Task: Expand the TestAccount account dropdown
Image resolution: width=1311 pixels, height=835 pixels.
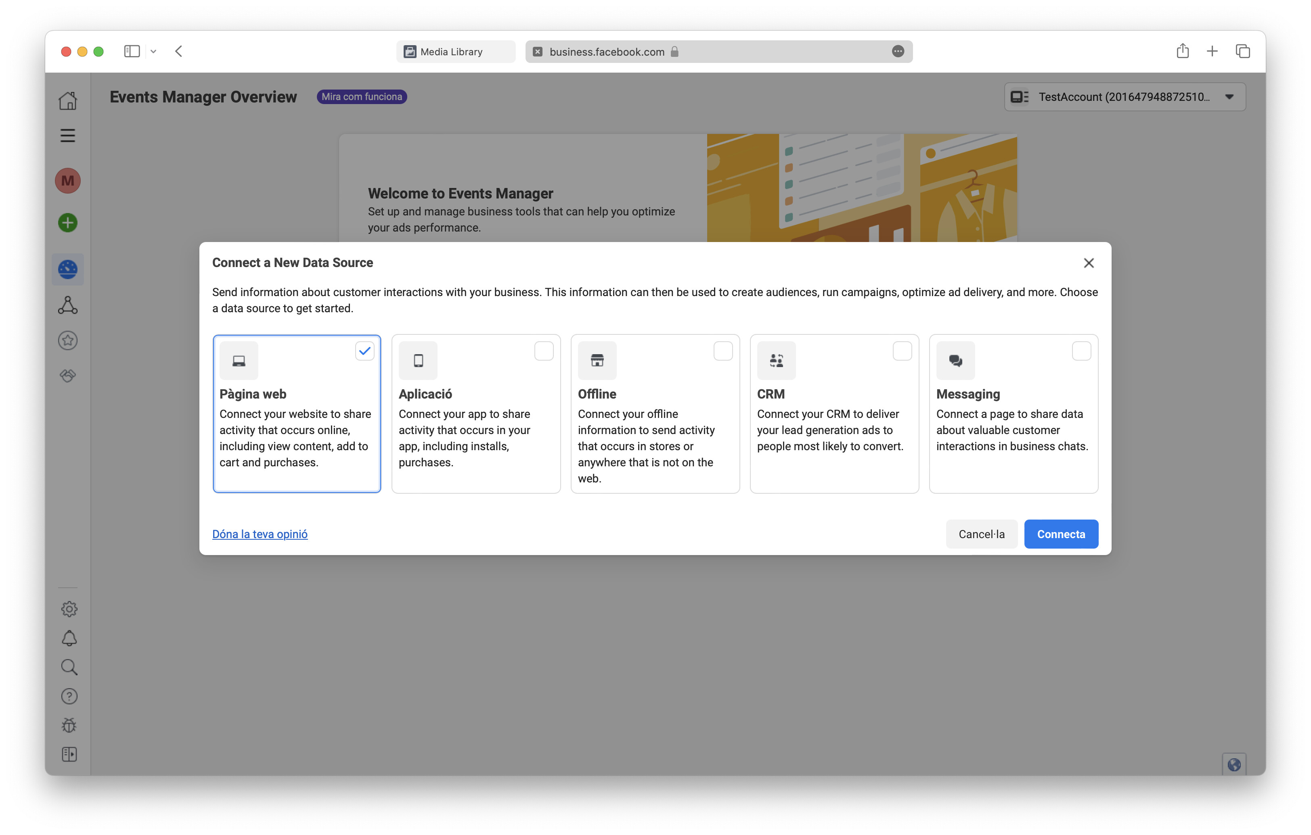Action: (x=1229, y=97)
